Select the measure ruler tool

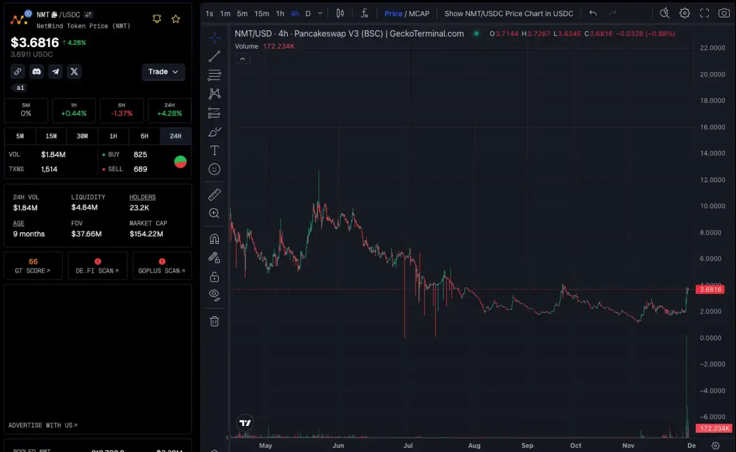point(215,194)
